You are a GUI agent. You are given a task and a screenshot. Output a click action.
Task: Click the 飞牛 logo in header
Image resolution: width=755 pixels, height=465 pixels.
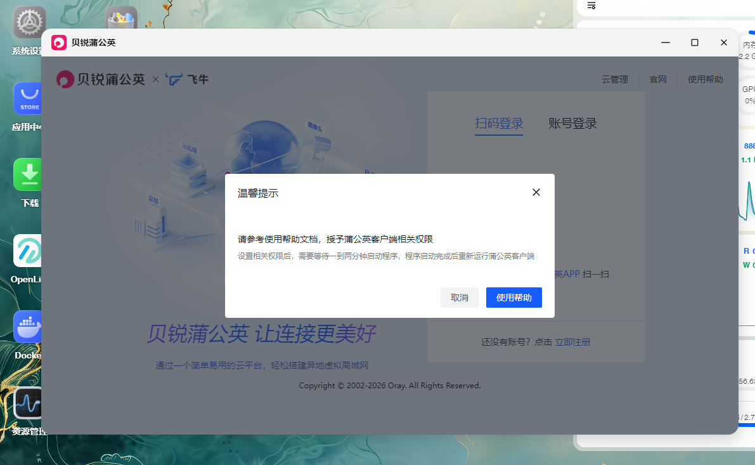(x=187, y=79)
